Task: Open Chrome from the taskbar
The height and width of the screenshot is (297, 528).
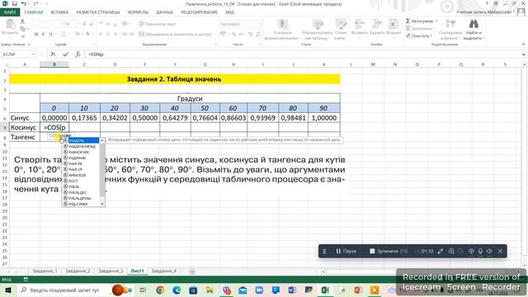Action: pyautogui.click(x=160, y=290)
